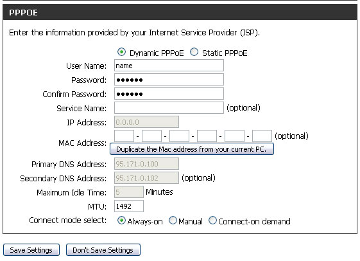The width and height of the screenshot is (360, 261).
Task: Click the User Name input field
Action: [x=169, y=66]
